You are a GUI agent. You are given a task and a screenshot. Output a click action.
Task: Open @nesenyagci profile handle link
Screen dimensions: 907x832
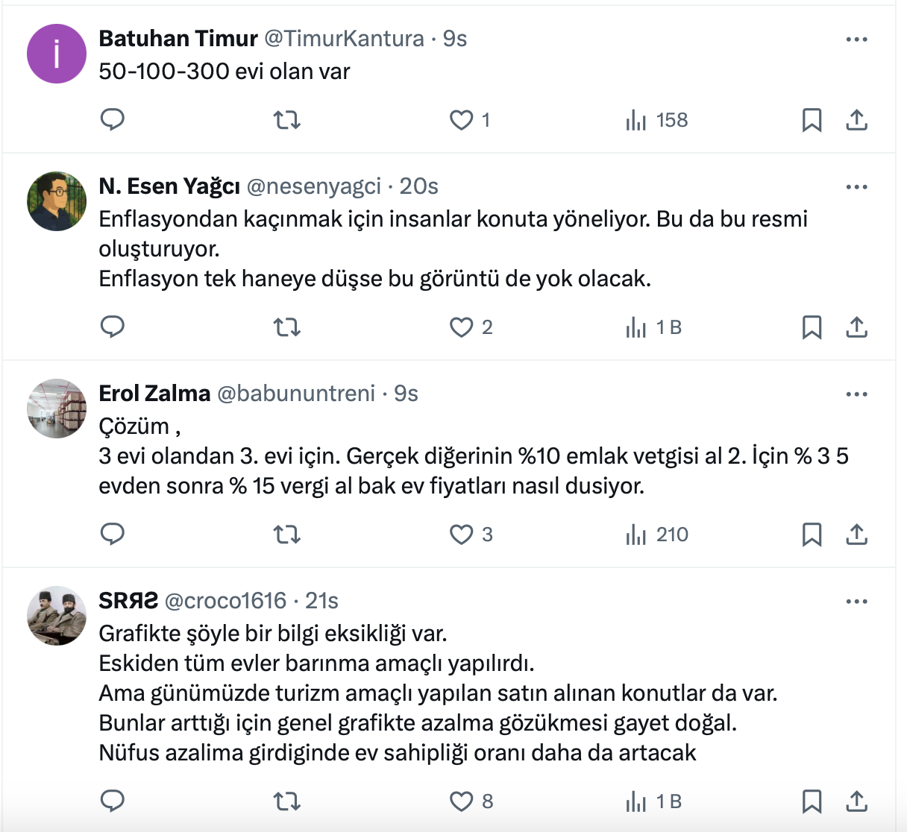tap(313, 186)
